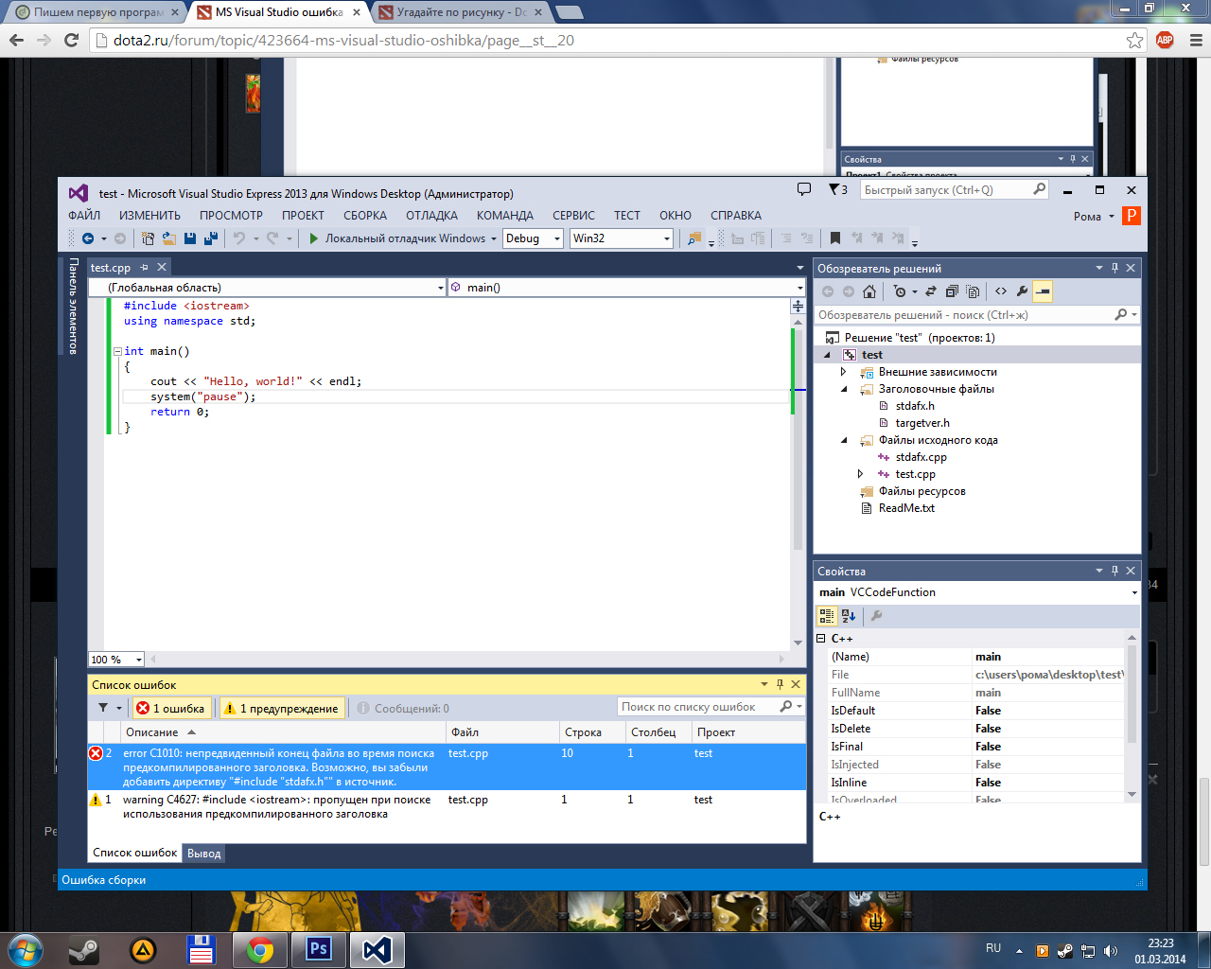The width and height of the screenshot is (1211, 969).
Task: Toggle the 'Сообщений: 0' messages filter
Action: 403,708
